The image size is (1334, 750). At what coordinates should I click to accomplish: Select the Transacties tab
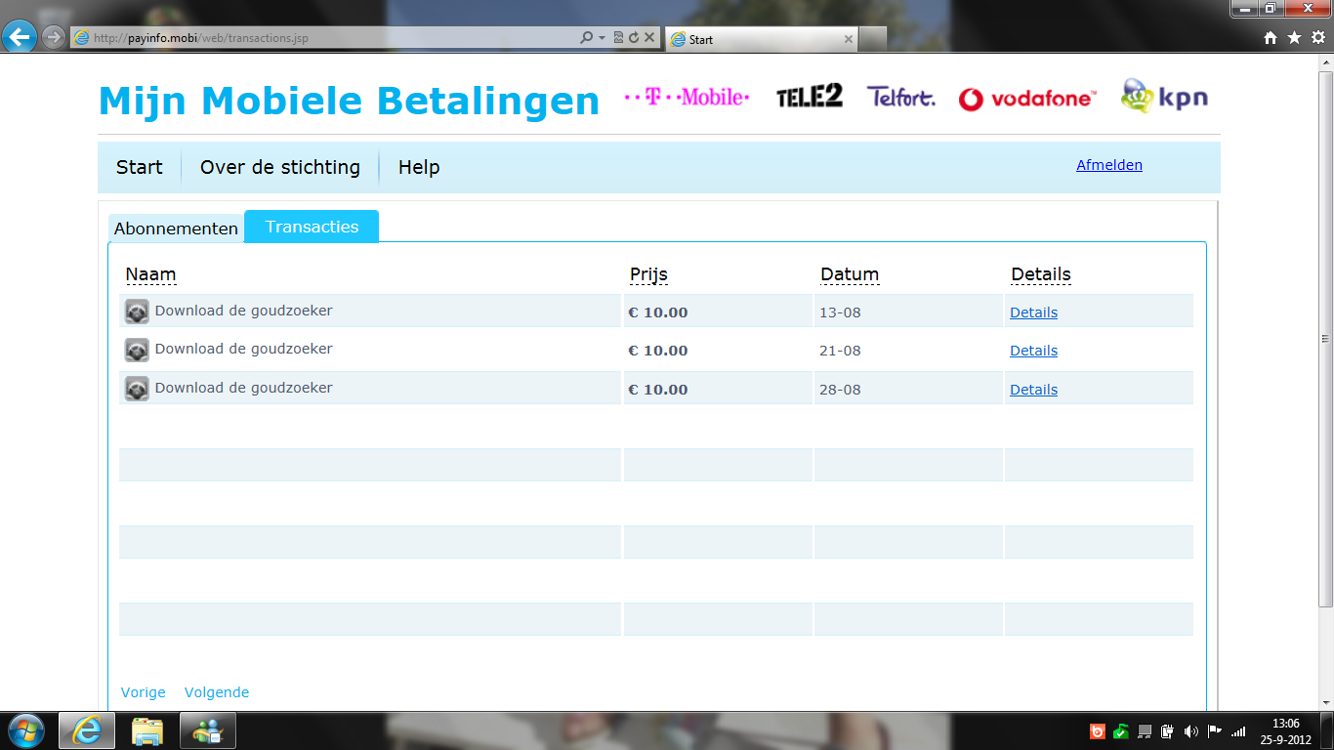click(312, 227)
